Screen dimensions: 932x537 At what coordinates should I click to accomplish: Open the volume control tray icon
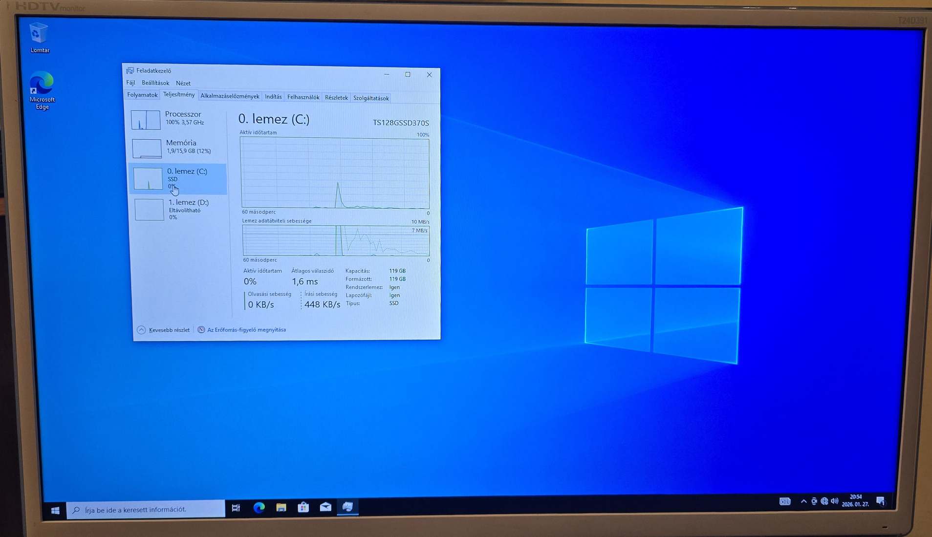[x=835, y=501]
